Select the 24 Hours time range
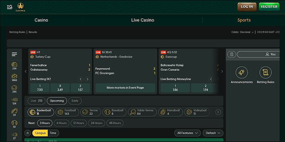The width and height of the screenshot is (285, 142). click(x=97, y=123)
